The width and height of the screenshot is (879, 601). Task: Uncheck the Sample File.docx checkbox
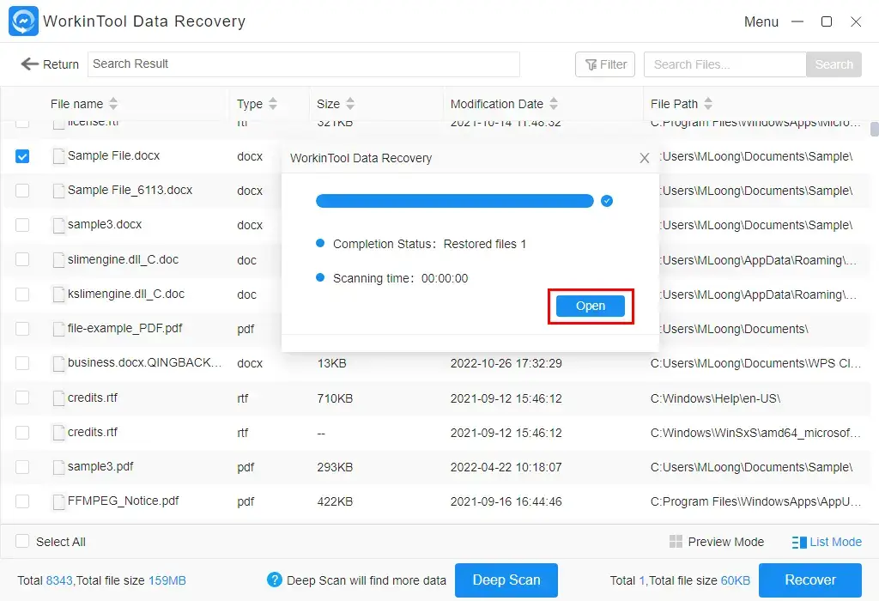pos(22,156)
